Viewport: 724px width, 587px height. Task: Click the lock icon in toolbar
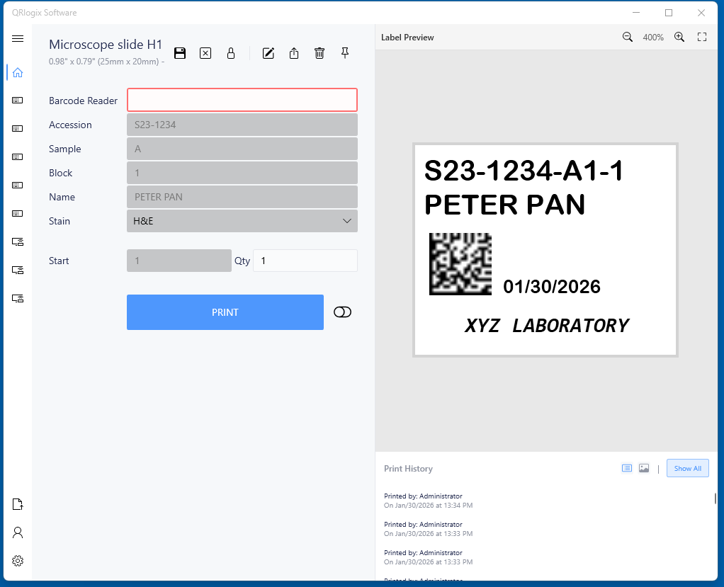click(231, 53)
